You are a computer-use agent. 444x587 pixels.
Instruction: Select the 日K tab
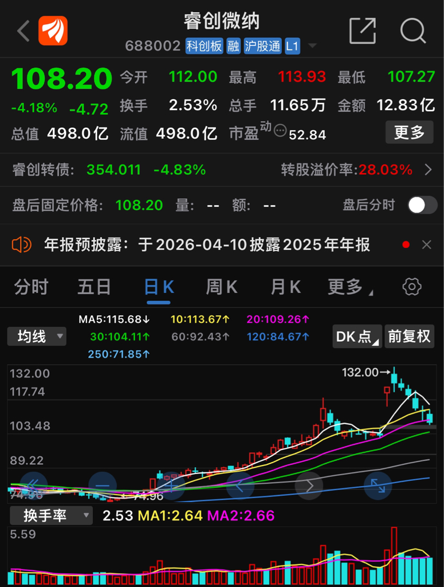159,287
